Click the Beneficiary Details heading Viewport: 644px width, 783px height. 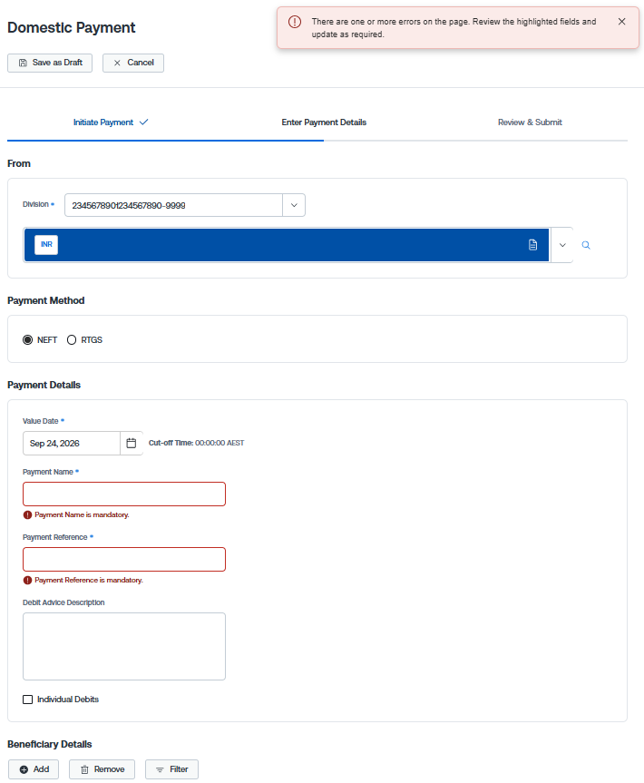pos(50,745)
